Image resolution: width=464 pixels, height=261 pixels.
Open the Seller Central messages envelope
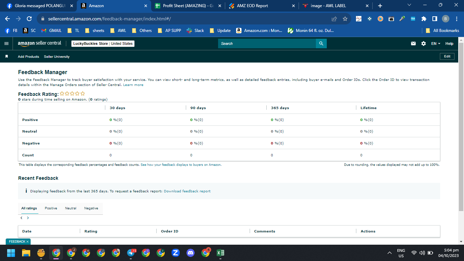coord(413,43)
